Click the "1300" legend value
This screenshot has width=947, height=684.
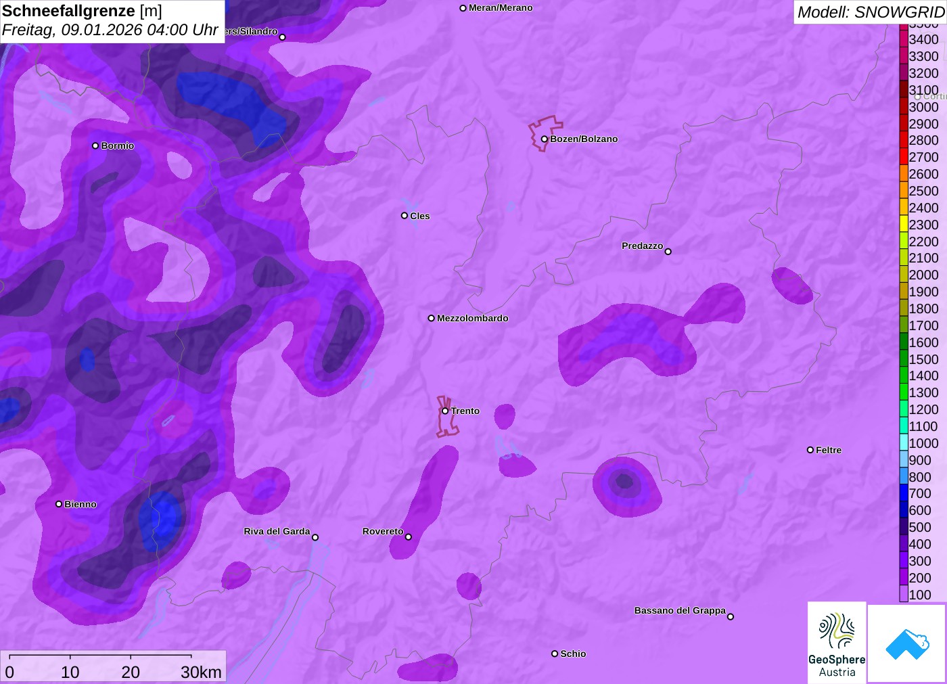tap(924, 392)
